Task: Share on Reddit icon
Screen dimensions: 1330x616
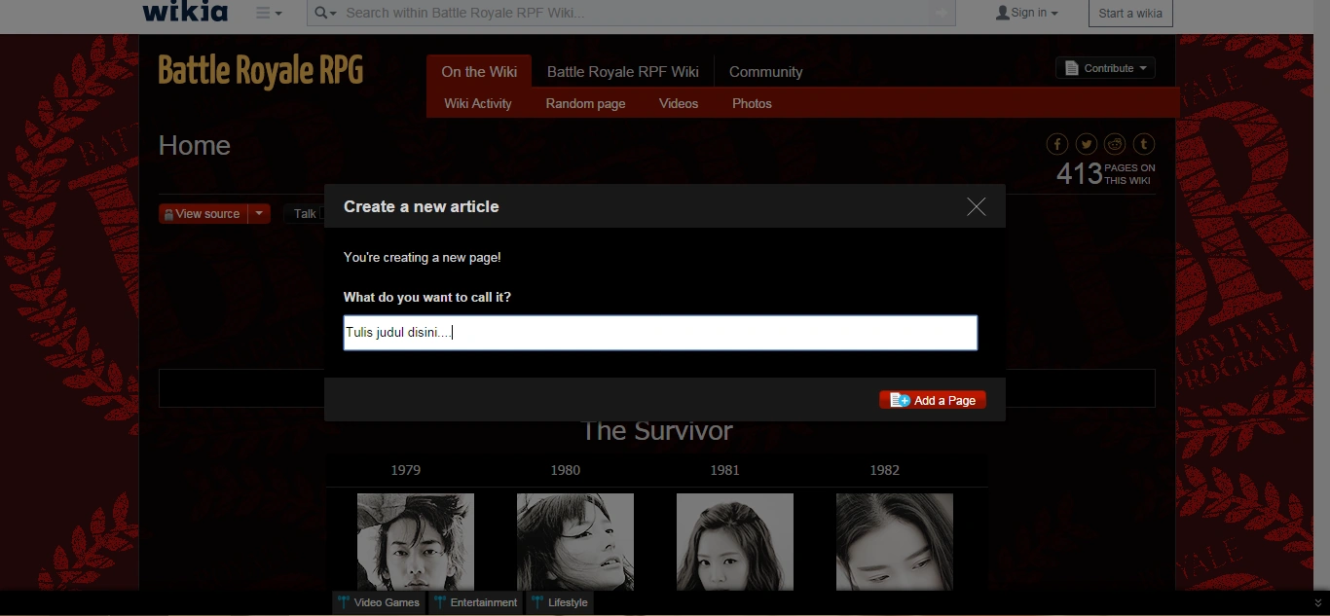Action: pyautogui.click(x=1115, y=144)
